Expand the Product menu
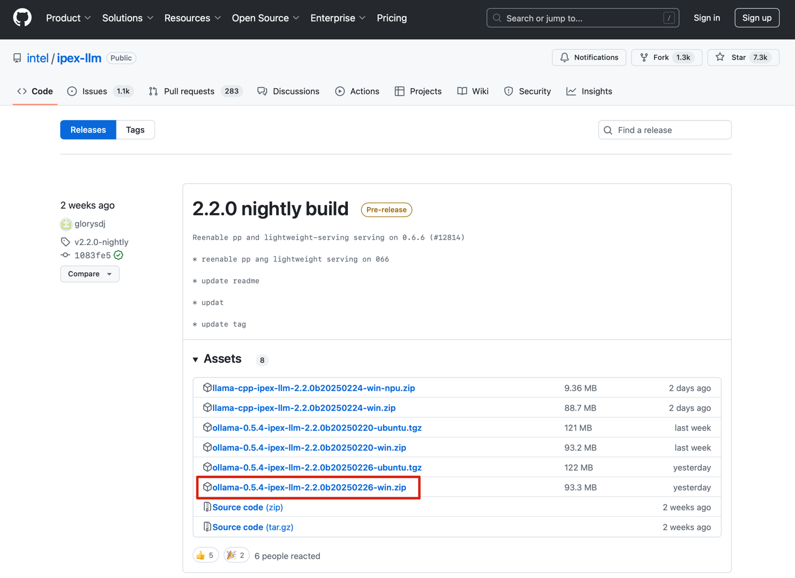 tap(68, 18)
